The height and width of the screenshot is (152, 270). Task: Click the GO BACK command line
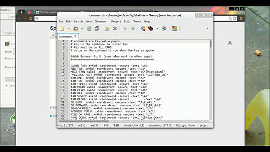point(113,102)
